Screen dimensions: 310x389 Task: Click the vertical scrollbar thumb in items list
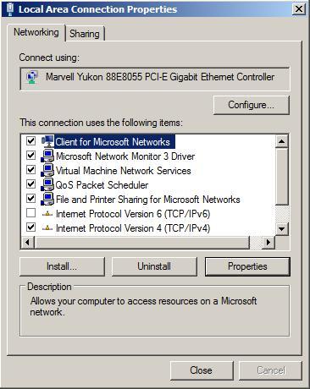[281, 176]
